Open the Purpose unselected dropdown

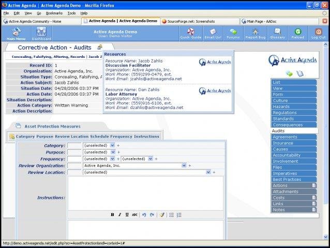99,152
